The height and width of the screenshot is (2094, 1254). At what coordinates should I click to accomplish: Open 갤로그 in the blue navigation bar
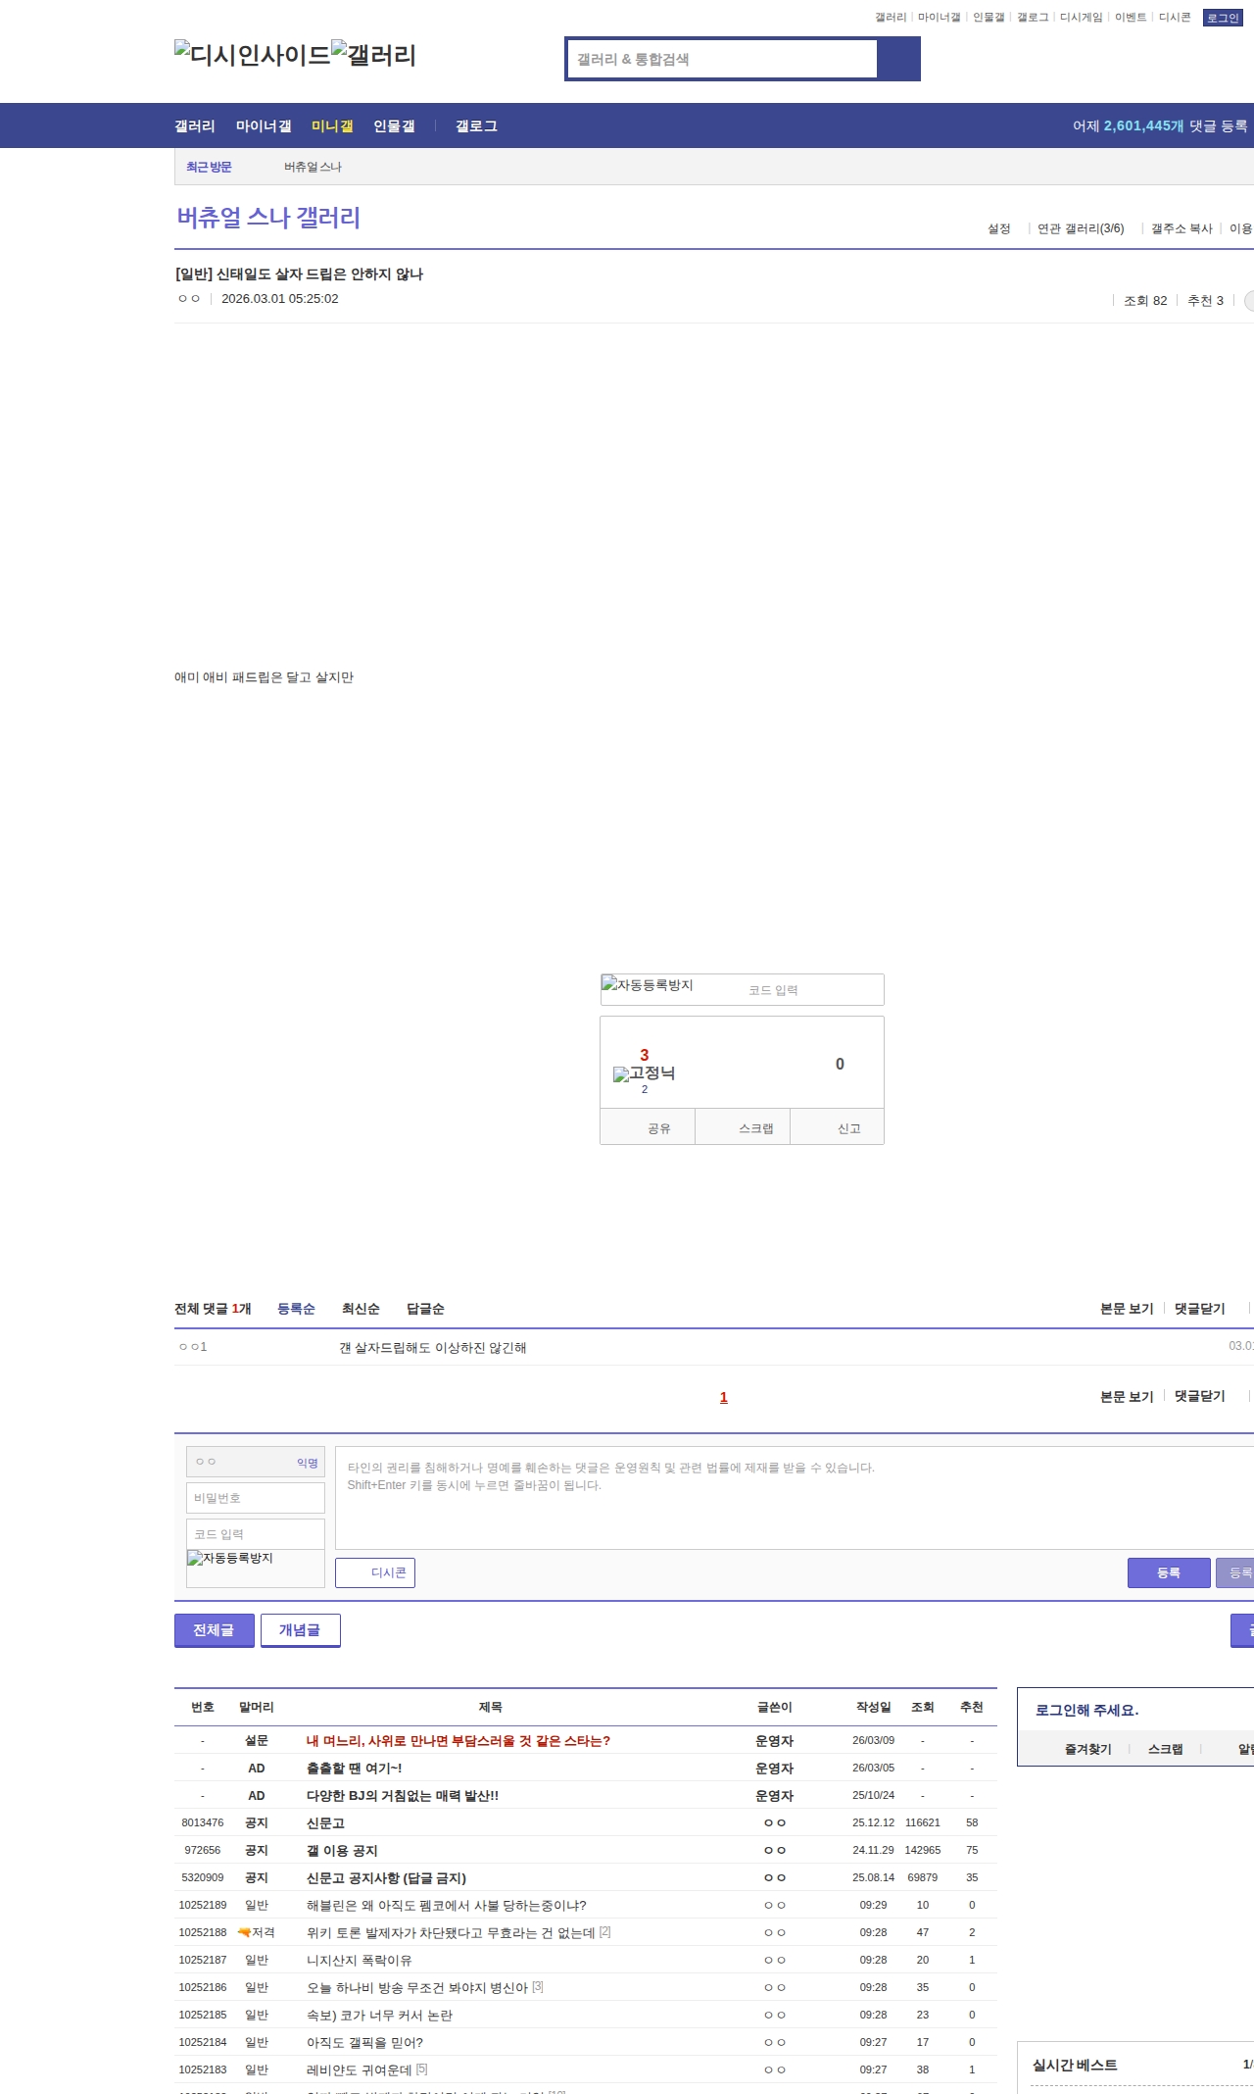coord(476,125)
